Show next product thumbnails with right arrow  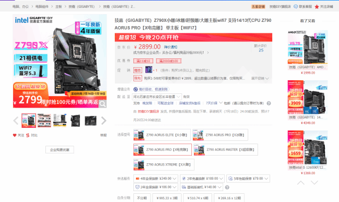104,121
